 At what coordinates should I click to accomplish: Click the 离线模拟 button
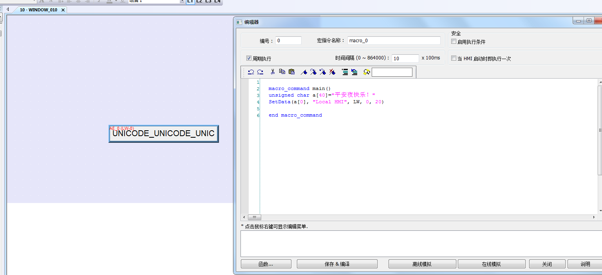click(422, 264)
